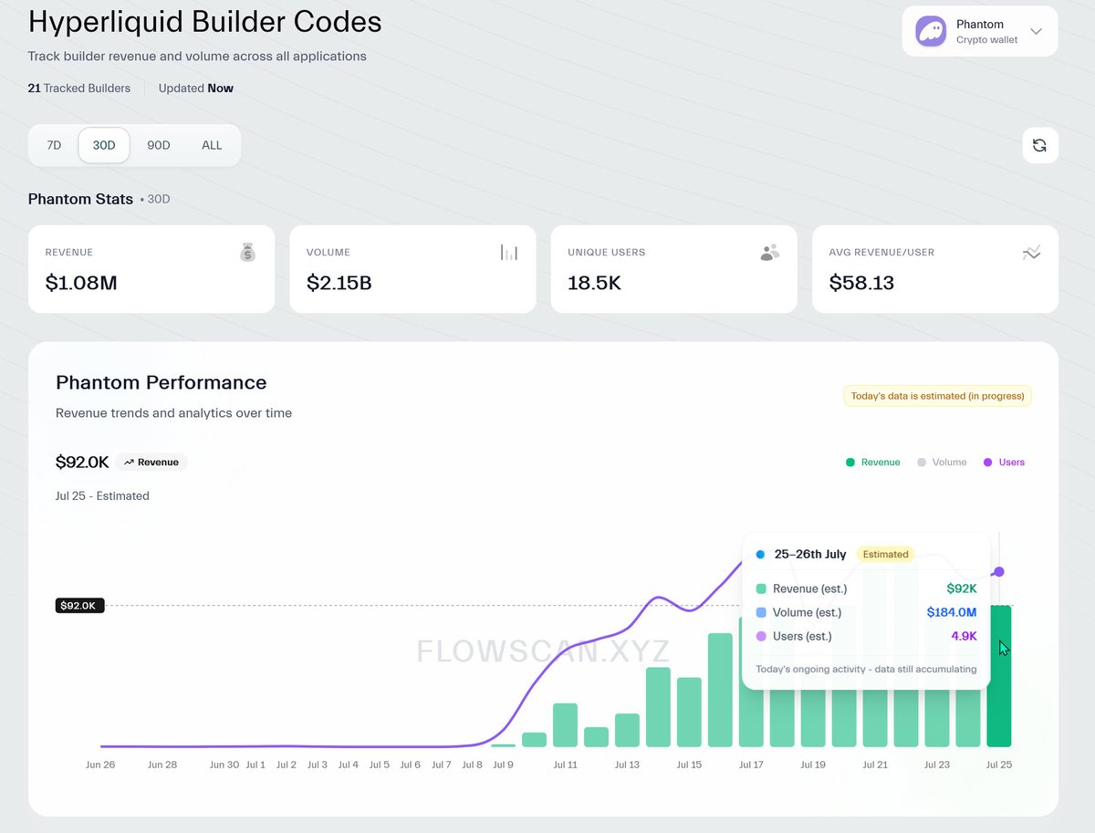Screen dimensions: 1095x833
Task: Switch to the 90D time range
Action: tap(159, 145)
